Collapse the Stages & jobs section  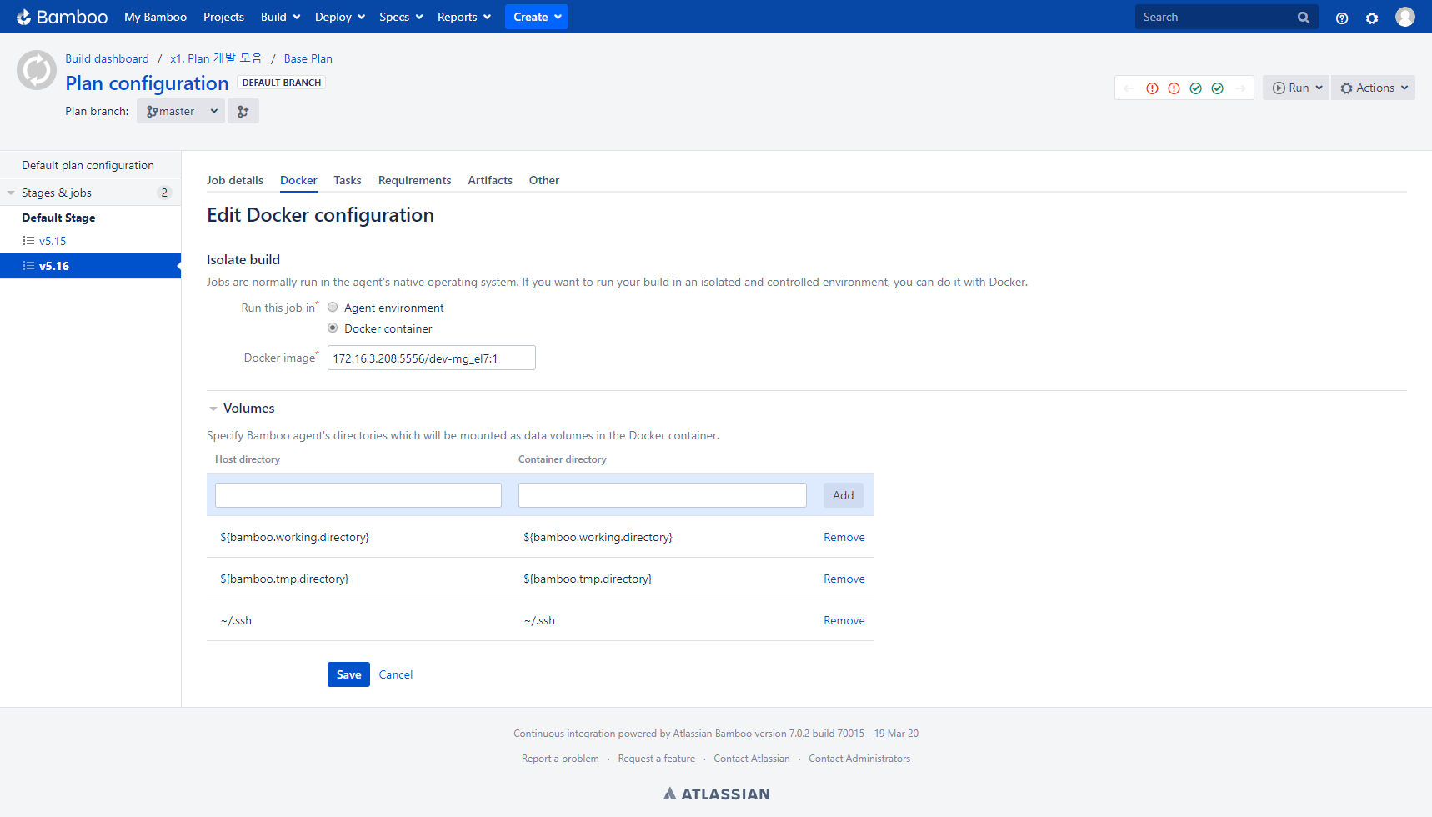(11, 193)
